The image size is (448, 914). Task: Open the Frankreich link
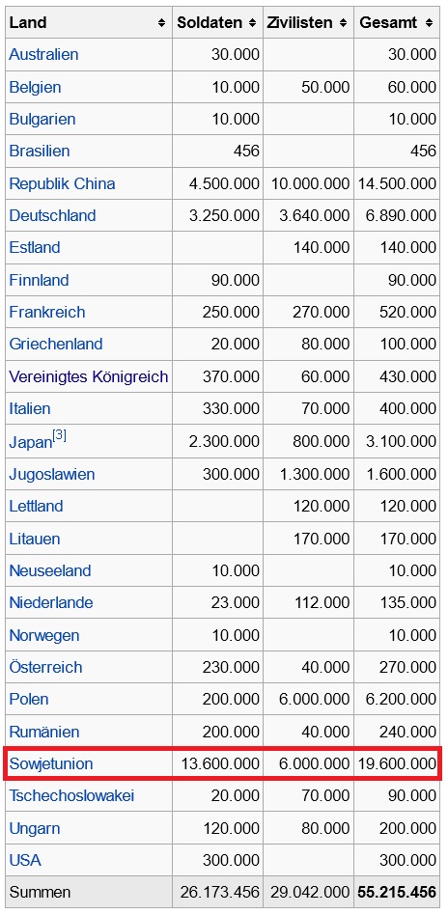47,313
